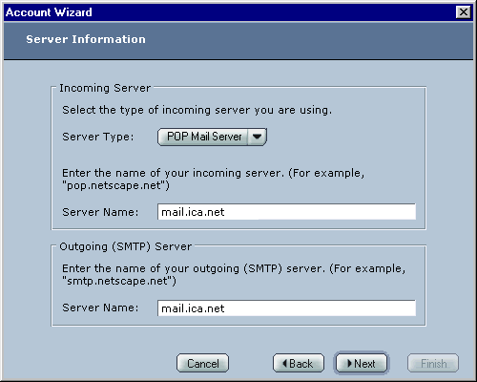This screenshot has height=382, width=477.
Task: Close the Account Wizard window
Action: pyautogui.click(x=464, y=12)
